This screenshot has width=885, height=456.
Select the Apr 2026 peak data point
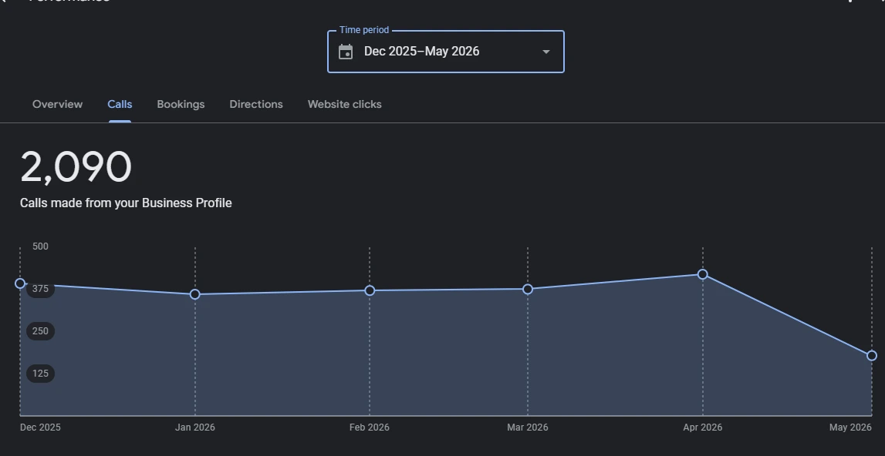[x=703, y=274]
